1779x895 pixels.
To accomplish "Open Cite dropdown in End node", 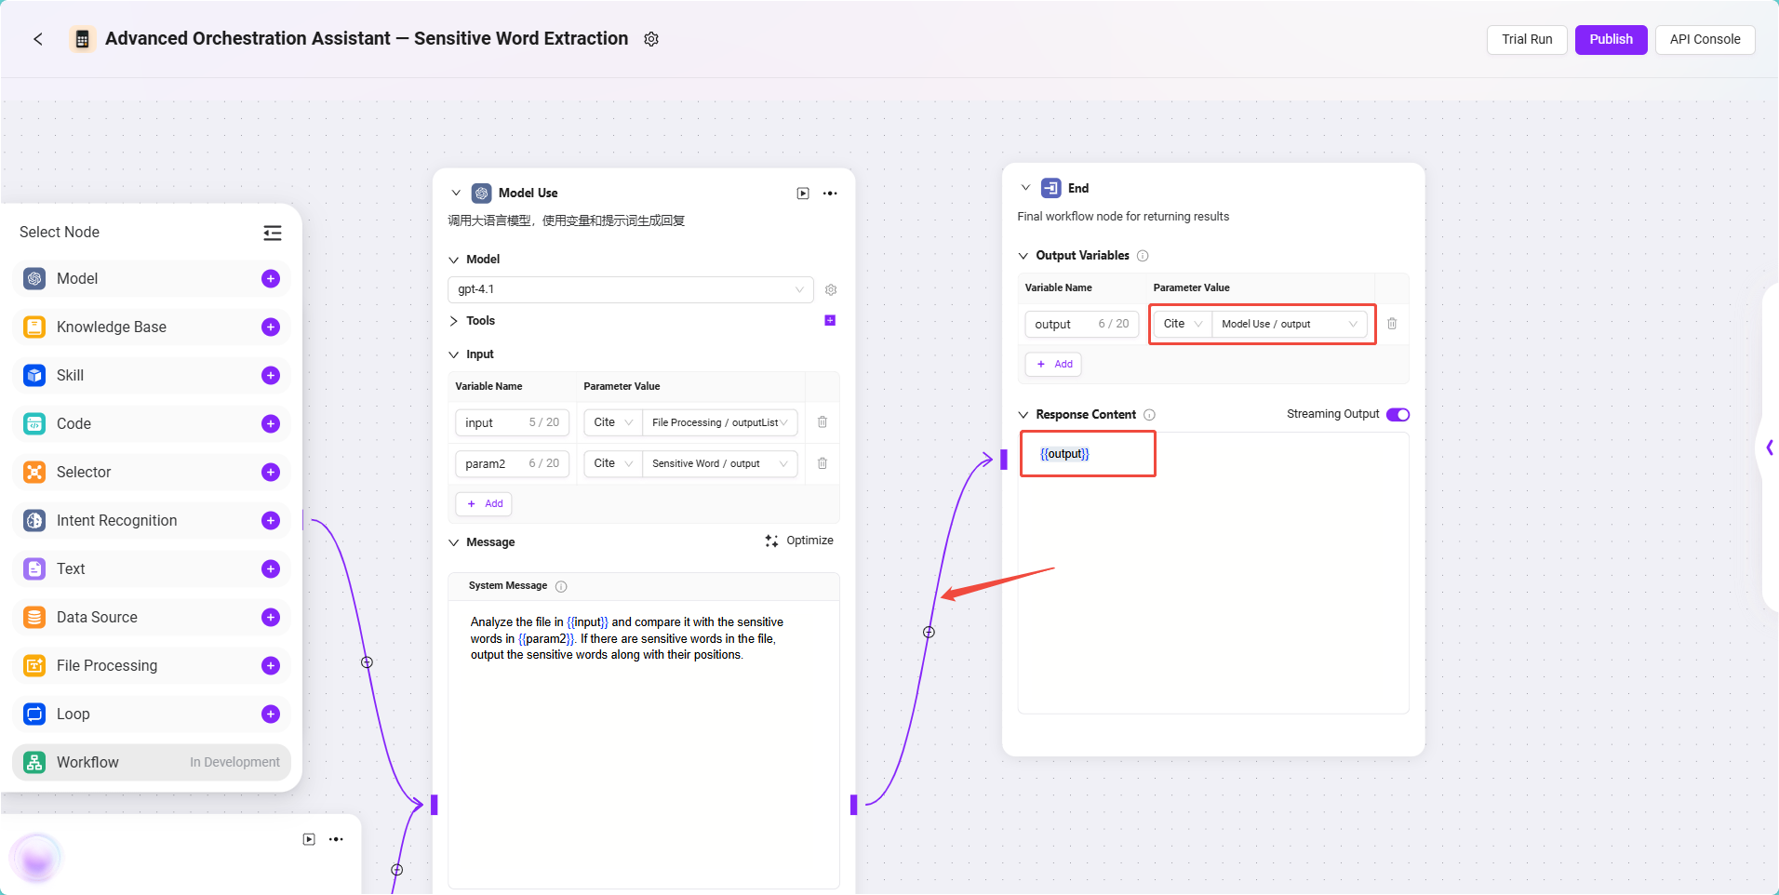I will pyautogui.click(x=1183, y=324).
